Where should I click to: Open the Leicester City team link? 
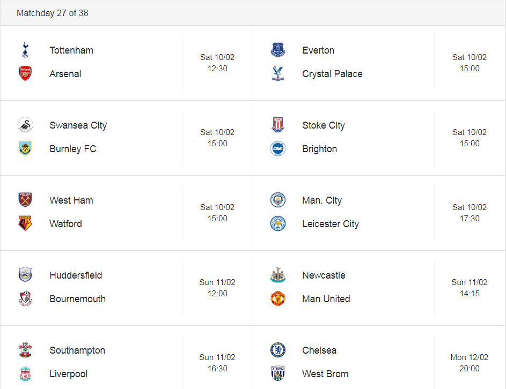331,223
